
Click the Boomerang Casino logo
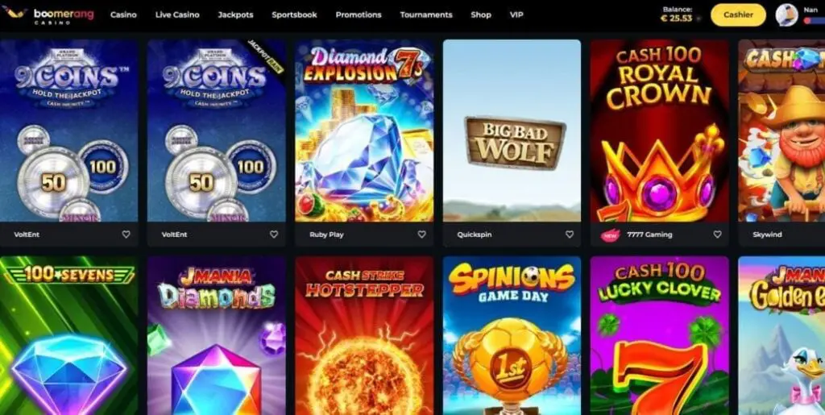(48, 15)
